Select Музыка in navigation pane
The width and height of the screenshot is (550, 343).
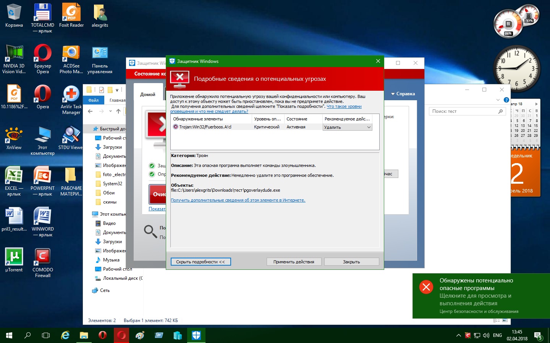click(111, 260)
